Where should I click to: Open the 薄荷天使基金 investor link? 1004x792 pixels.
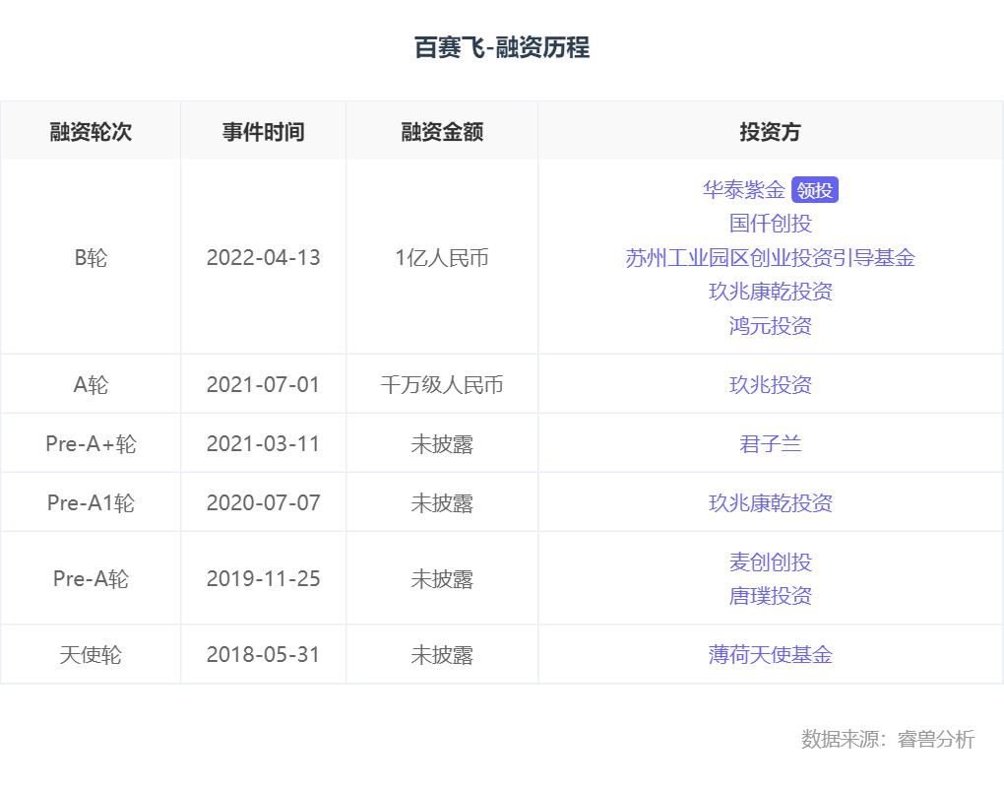tap(771, 654)
